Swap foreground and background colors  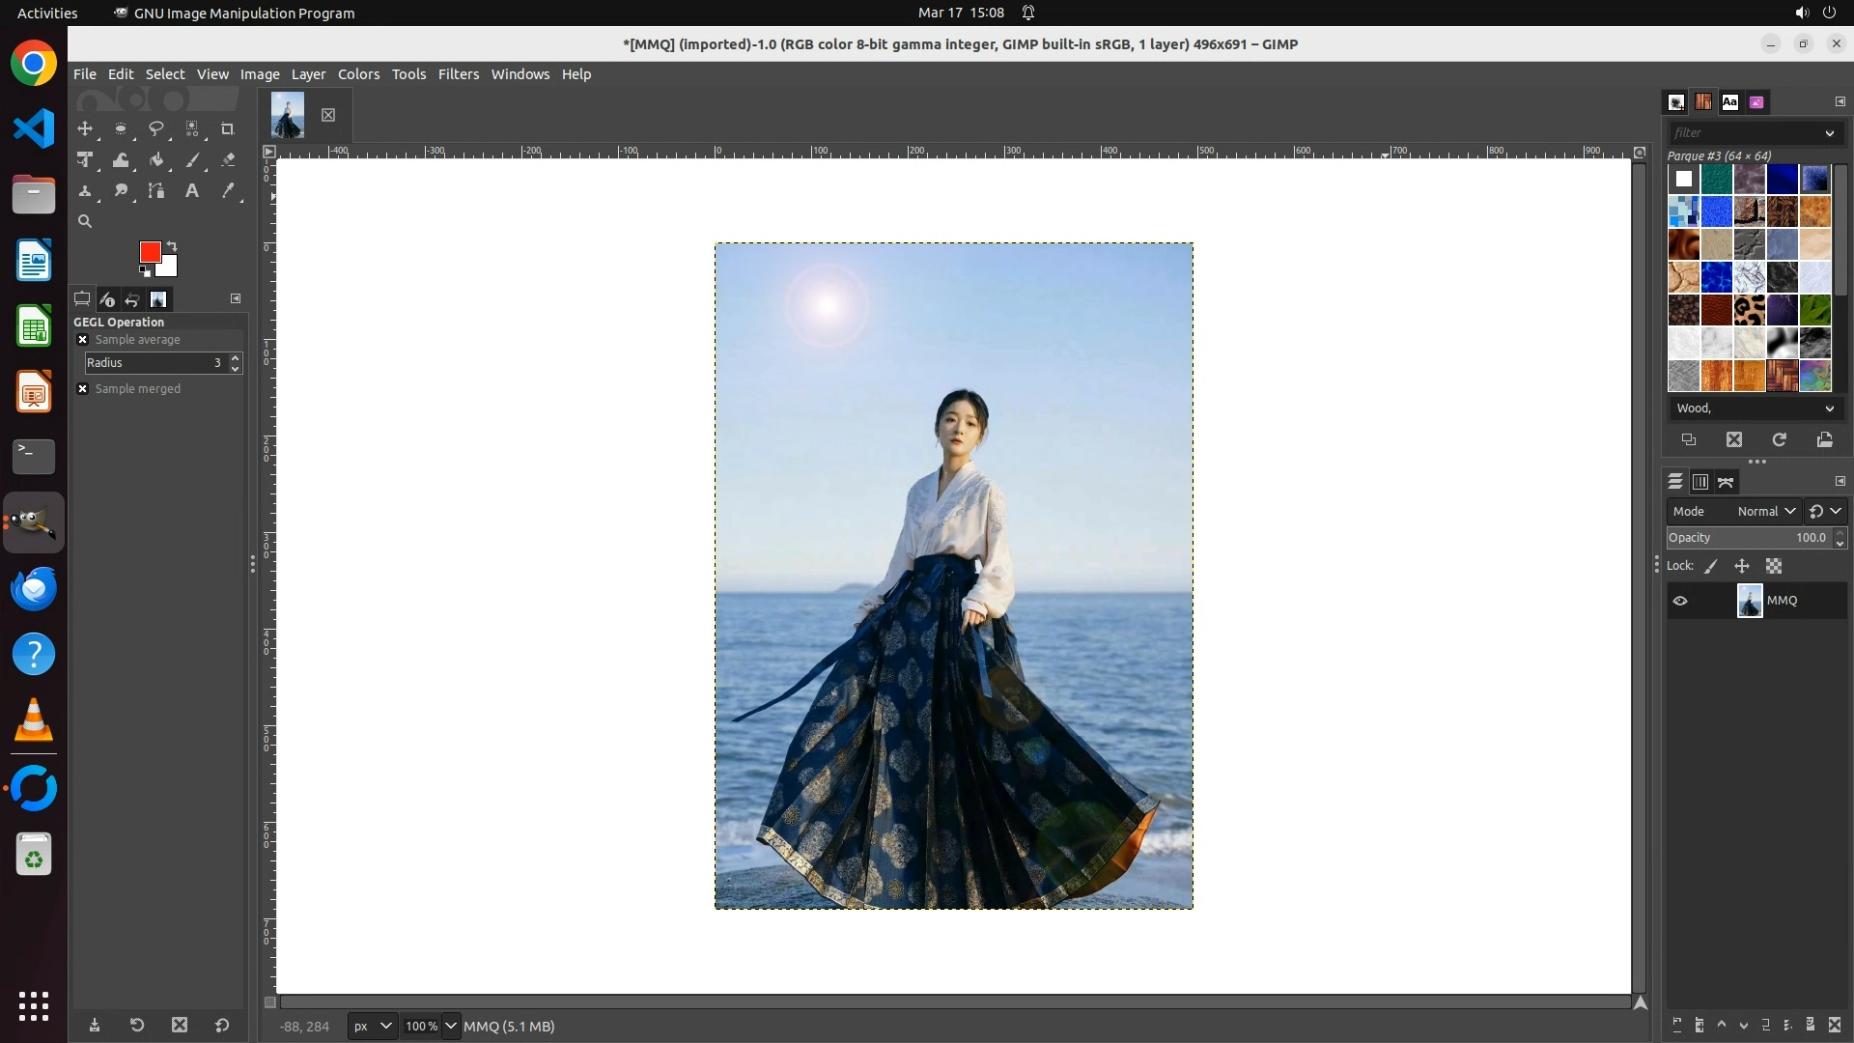pyautogui.click(x=172, y=245)
